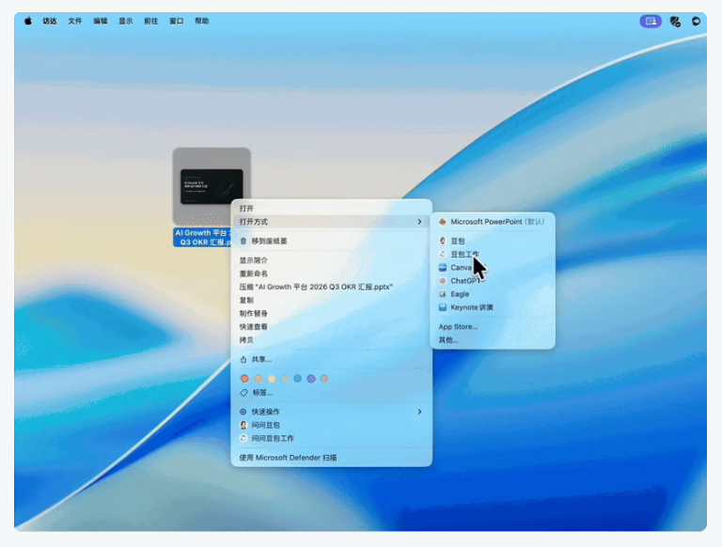
Task: Click the 豆包 app icon in the submenu
Action: point(443,241)
